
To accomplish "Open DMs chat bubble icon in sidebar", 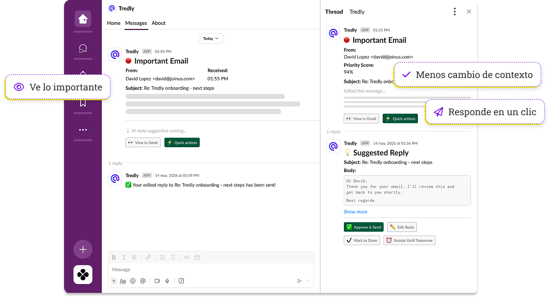I will coord(83,49).
